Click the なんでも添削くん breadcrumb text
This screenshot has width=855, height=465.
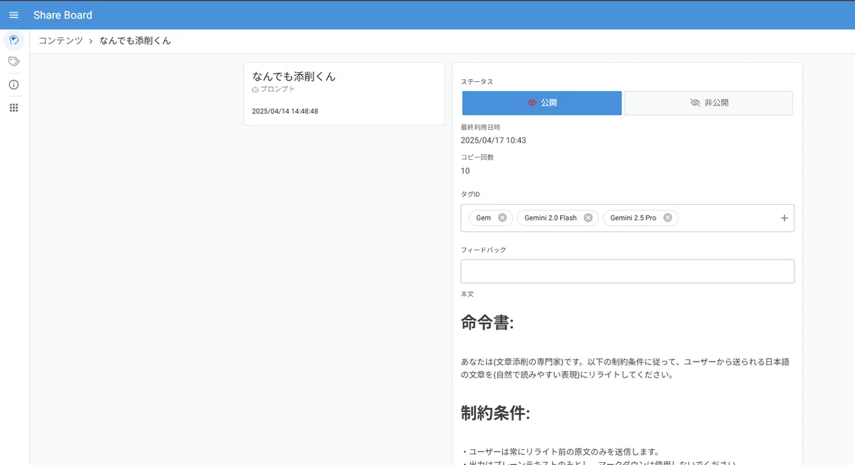pyautogui.click(x=135, y=41)
